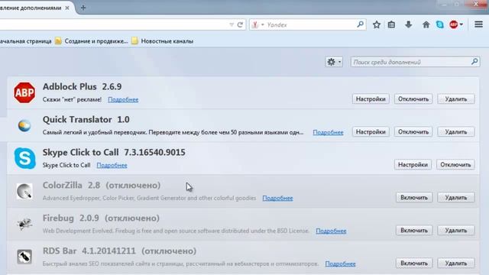Viewport: 489px width, 275px height.
Task: Click 'Skype Click to Call 7.3.16540.9015' title
Action: tap(114, 152)
